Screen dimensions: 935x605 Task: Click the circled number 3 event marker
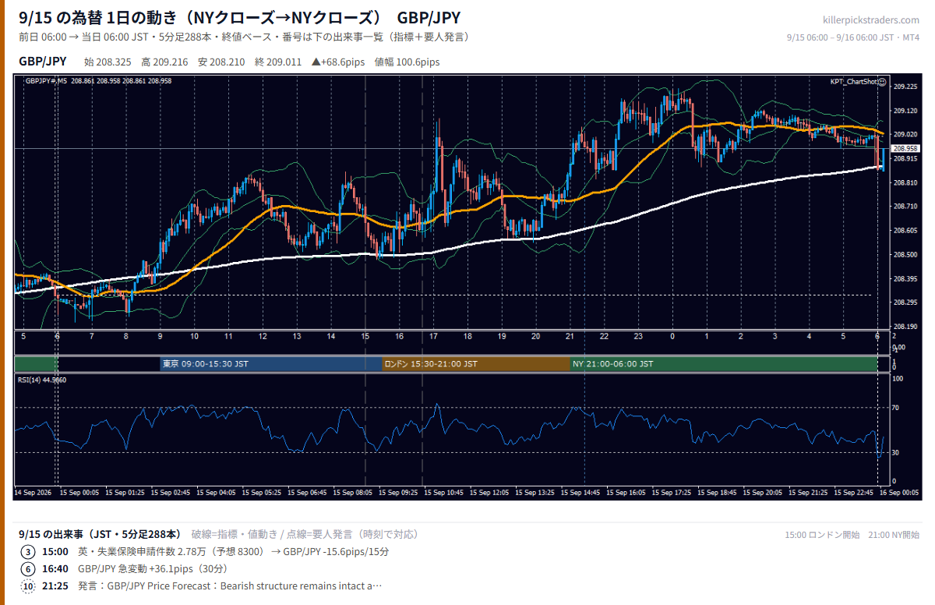click(28, 551)
